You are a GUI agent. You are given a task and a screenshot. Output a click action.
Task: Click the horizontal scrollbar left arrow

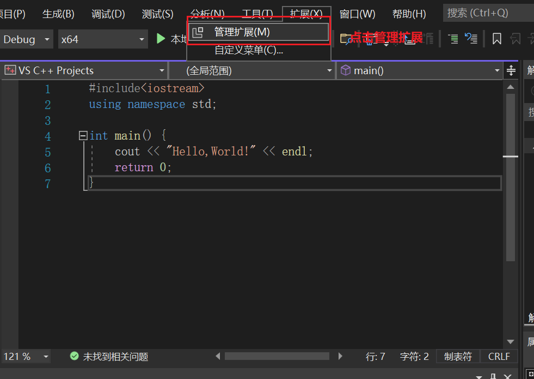coord(218,357)
